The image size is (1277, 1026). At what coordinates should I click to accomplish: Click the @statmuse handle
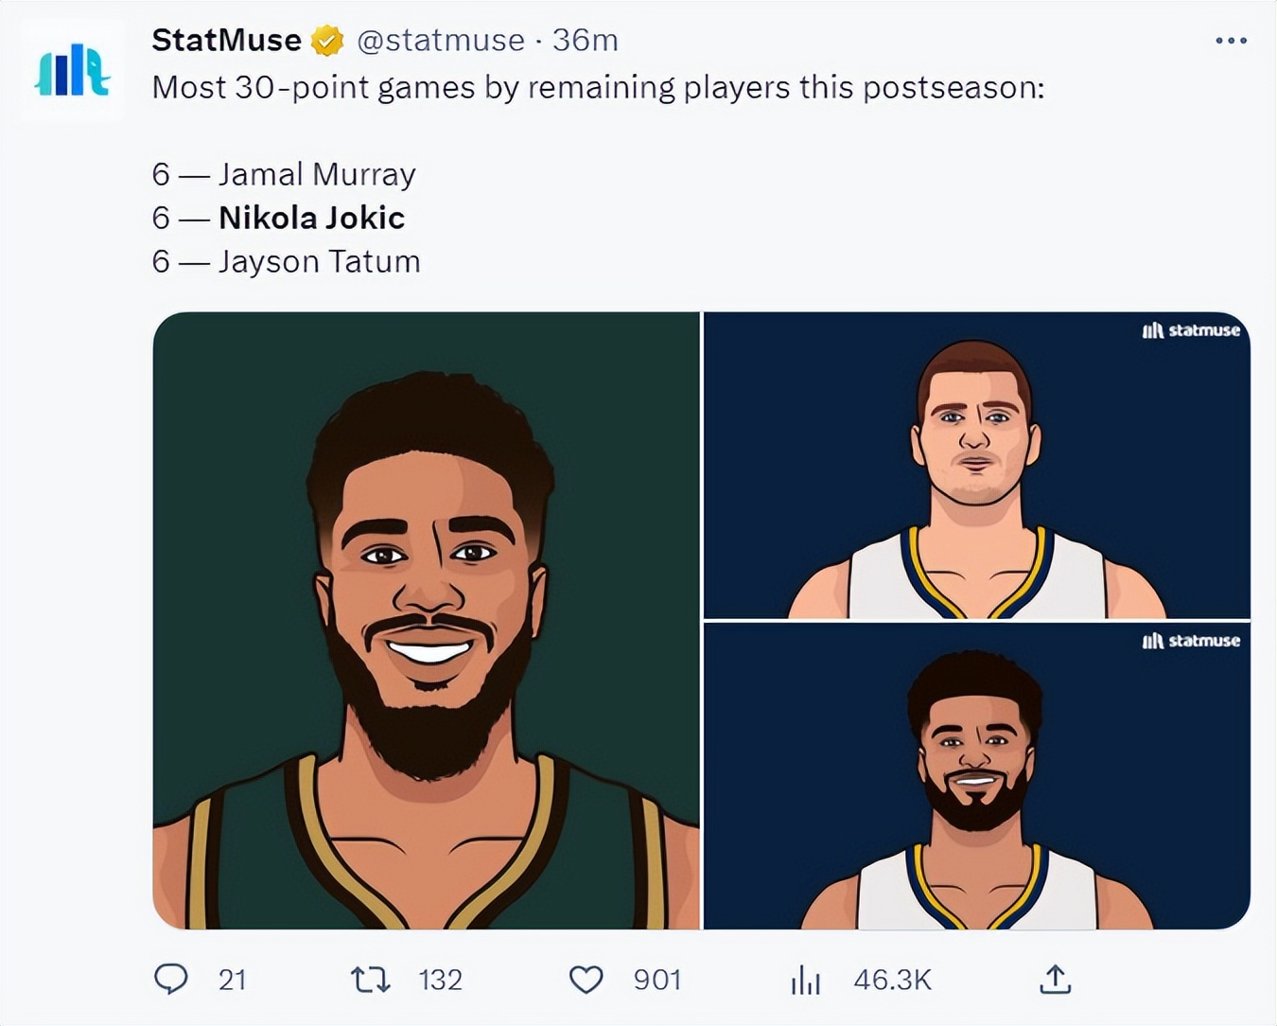click(440, 40)
